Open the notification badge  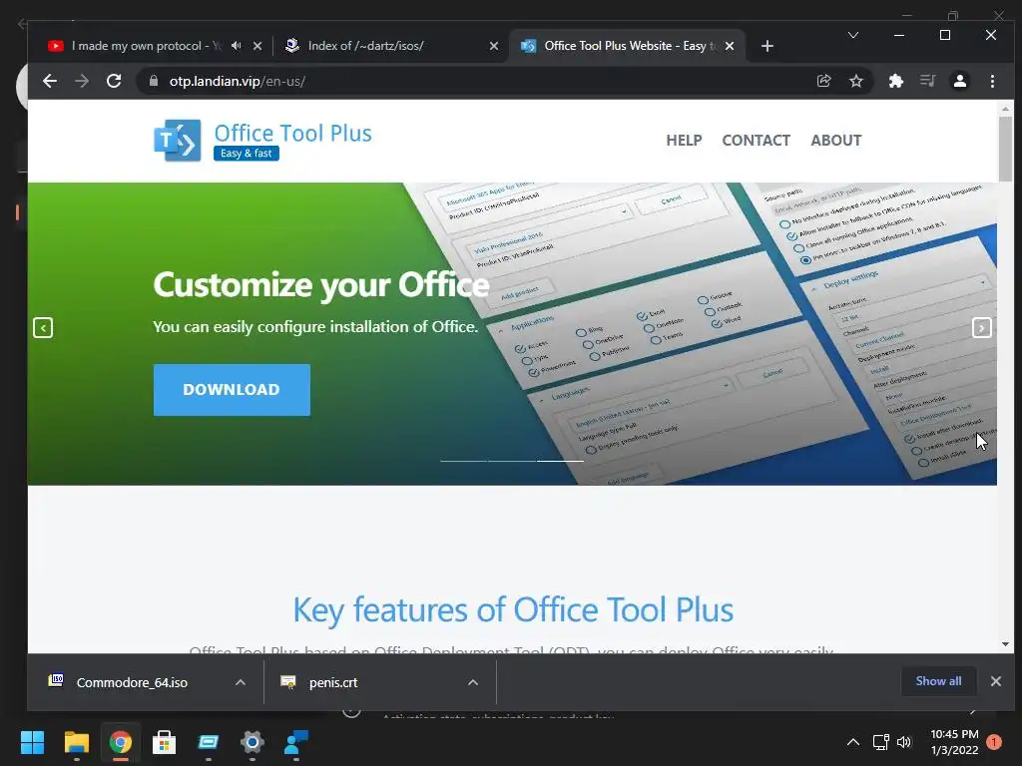993,742
